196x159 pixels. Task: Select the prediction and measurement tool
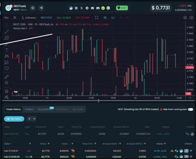(x=7, y=62)
